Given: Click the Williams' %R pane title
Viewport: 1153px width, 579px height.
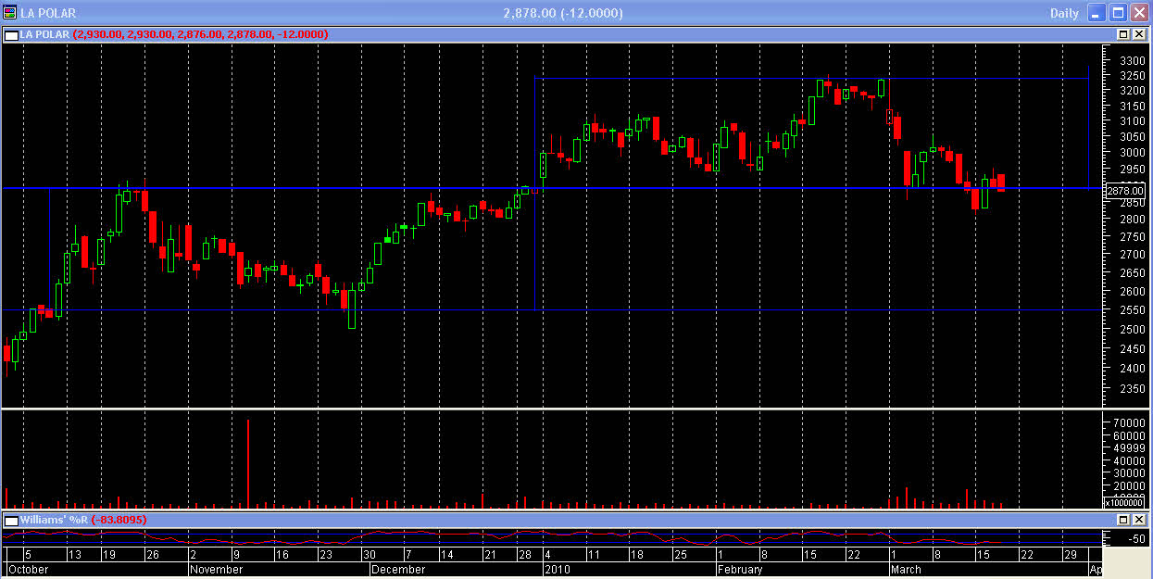Looking at the screenshot, I should (x=54, y=520).
